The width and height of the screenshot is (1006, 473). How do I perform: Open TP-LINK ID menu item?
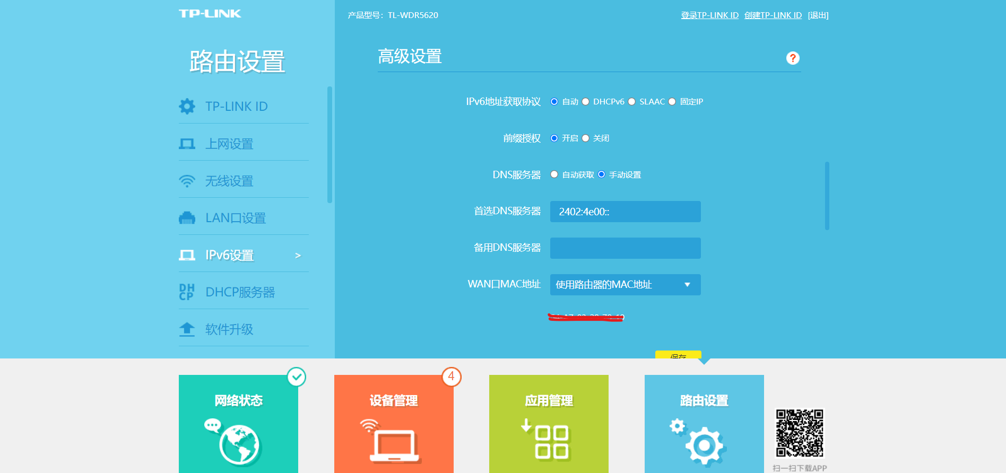pyautogui.click(x=244, y=106)
